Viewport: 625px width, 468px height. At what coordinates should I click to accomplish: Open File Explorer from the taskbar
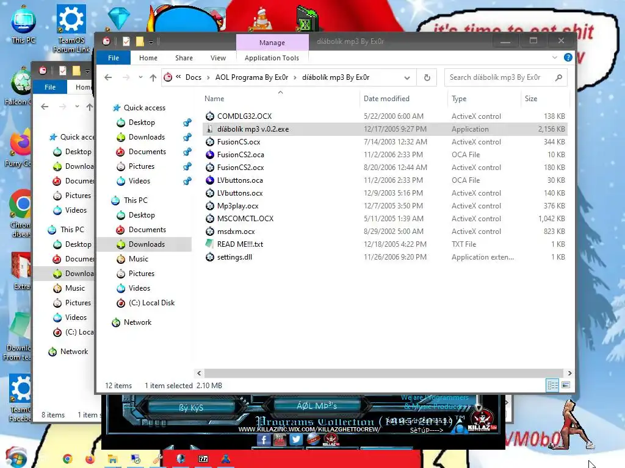click(113, 459)
